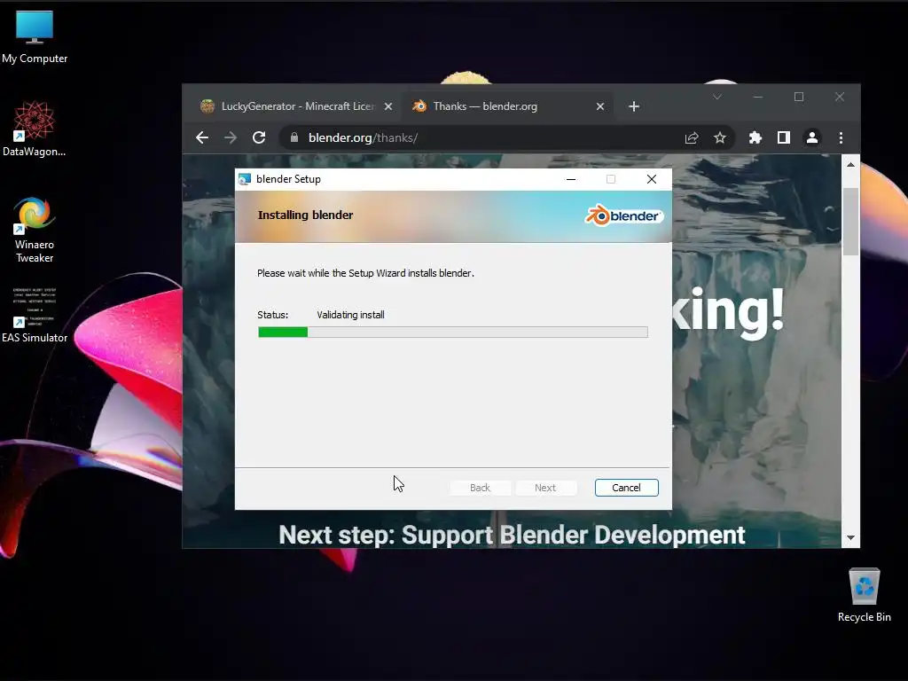
Task: Open a new browser tab
Action: click(x=634, y=106)
